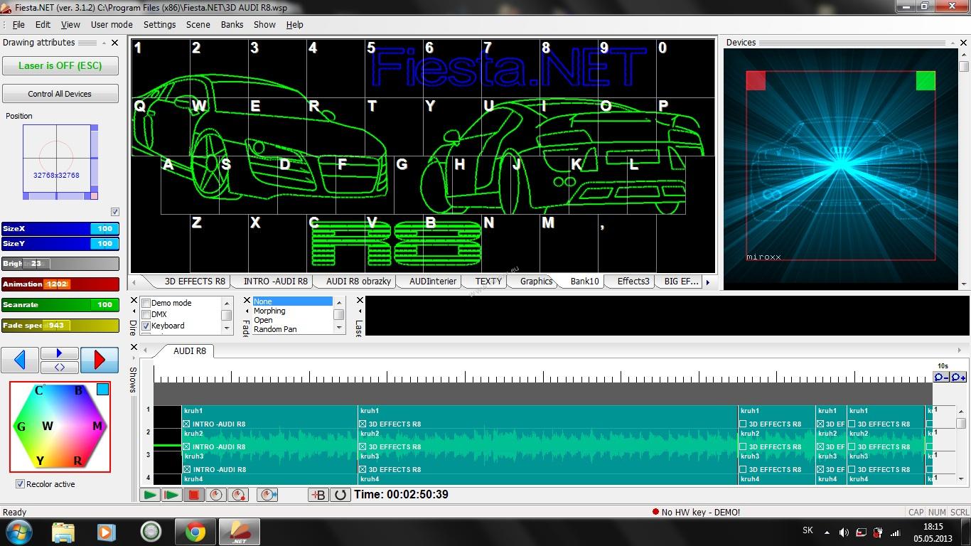Click the small blue right-triangle button
This screenshot has height=546, width=971.
point(60,353)
